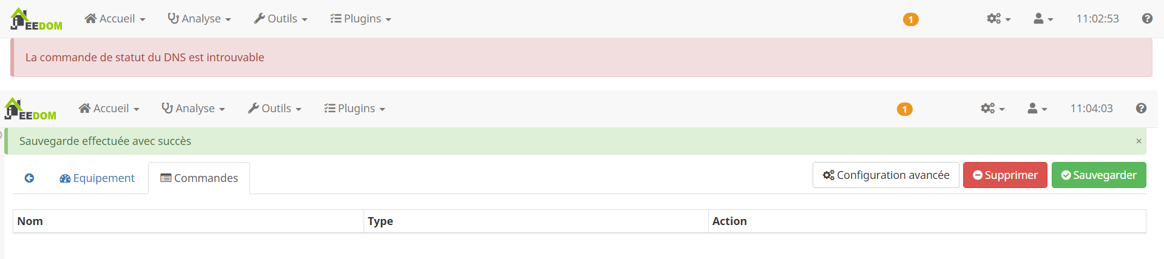Viewport: 1164px width, 259px height.
Task: Open Configuration avancée
Action: click(x=886, y=175)
